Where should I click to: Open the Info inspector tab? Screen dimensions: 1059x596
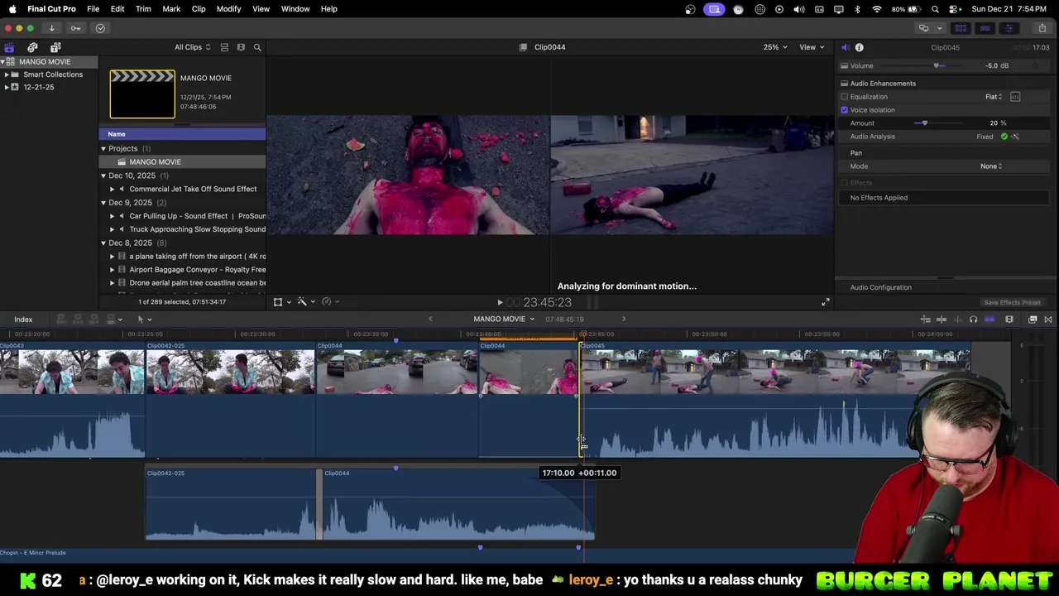(860, 47)
